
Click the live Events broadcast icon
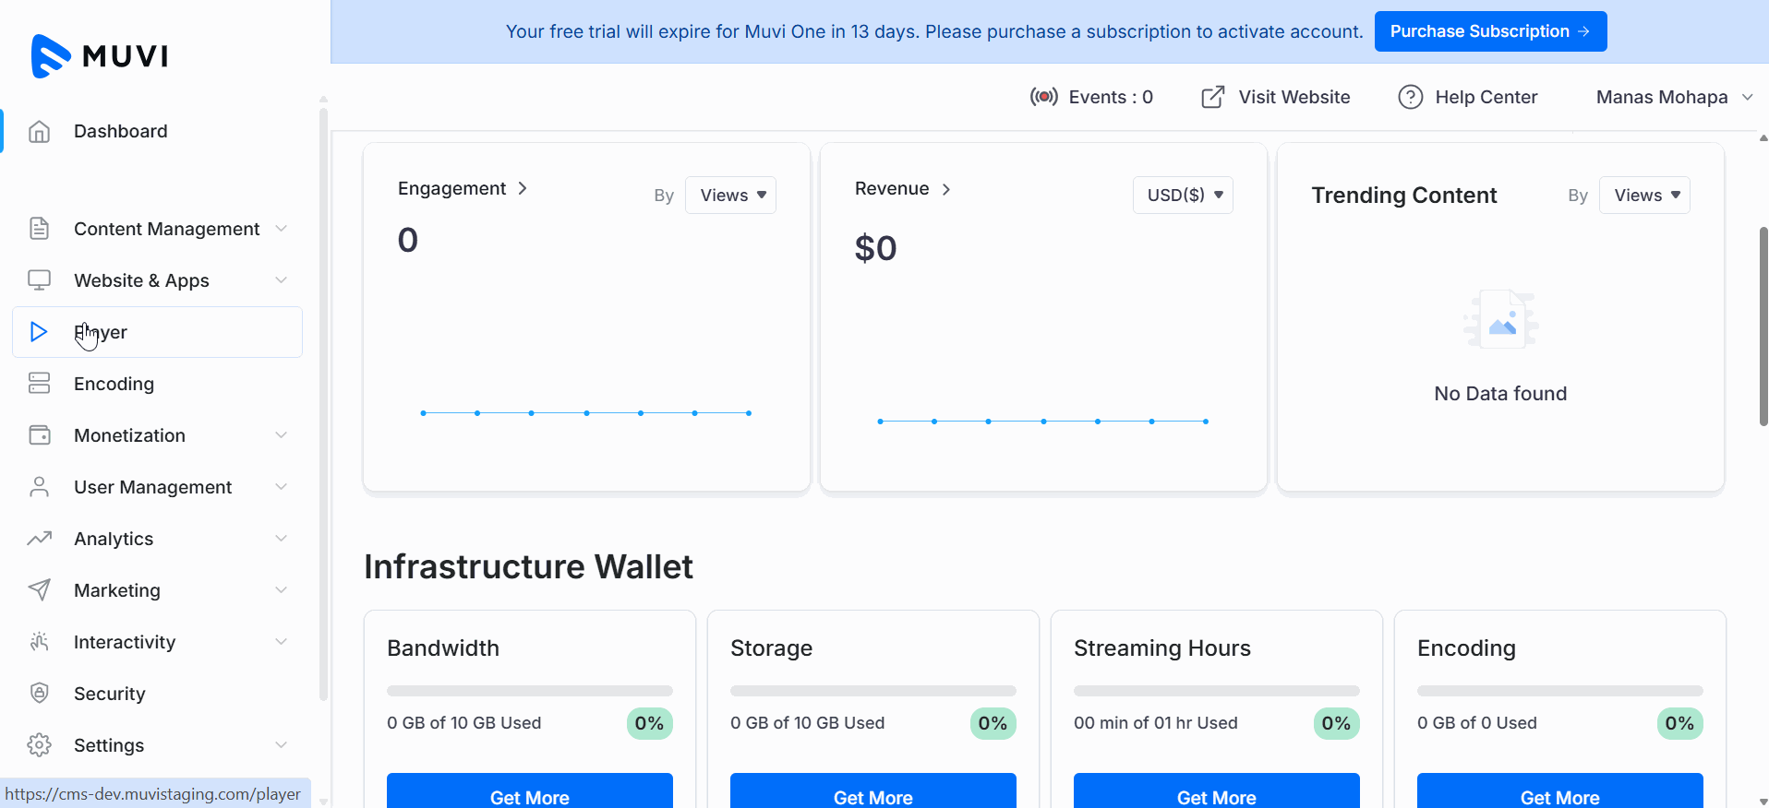pyautogui.click(x=1043, y=97)
